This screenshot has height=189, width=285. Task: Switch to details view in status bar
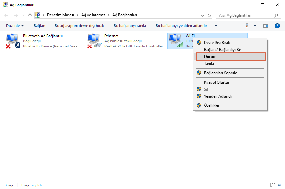pos(273,185)
